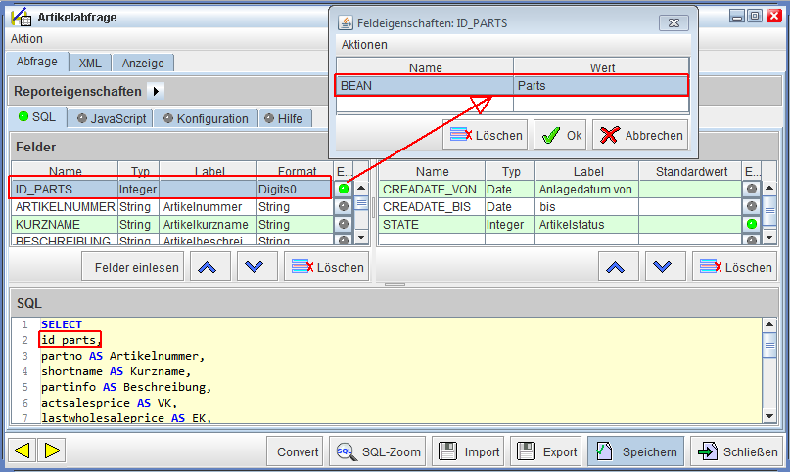
Task: Click the Import button
Action: coord(469,451)
